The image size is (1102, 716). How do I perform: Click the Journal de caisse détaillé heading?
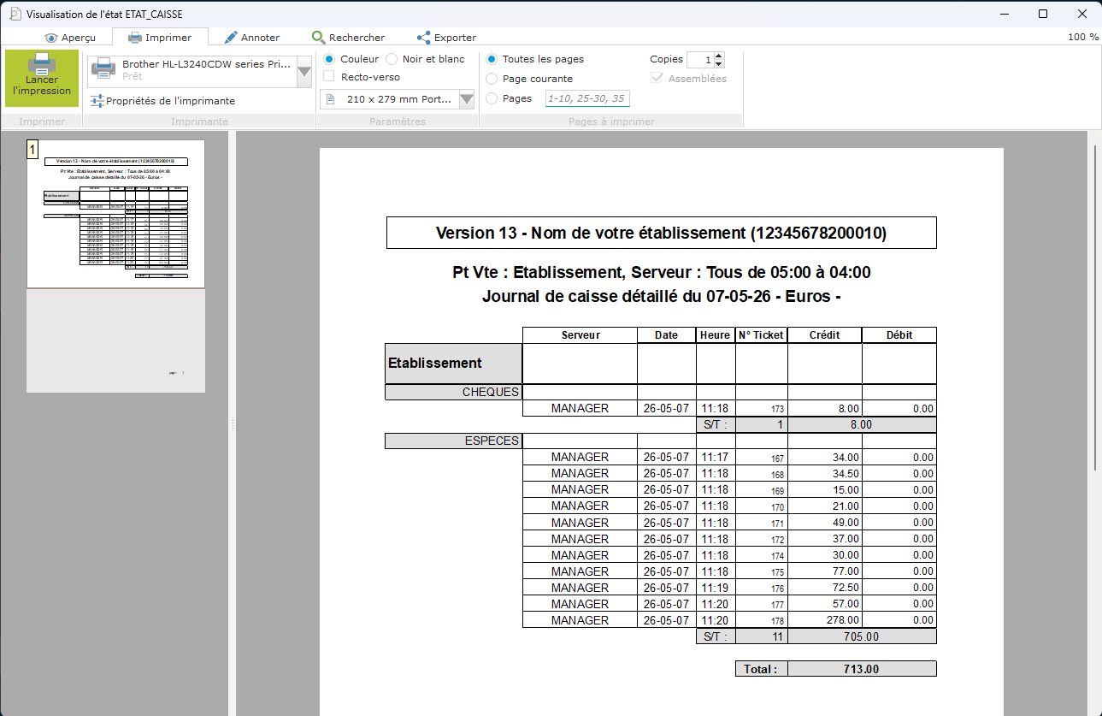[x=661, y=297]
